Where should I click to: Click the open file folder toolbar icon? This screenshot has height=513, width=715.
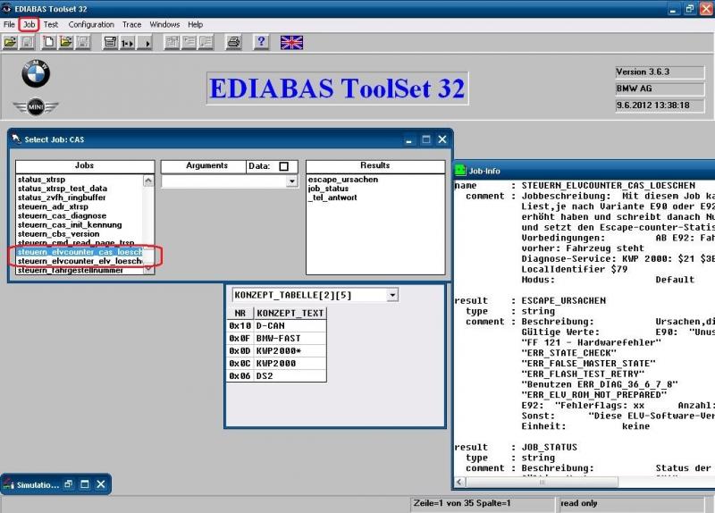(x=10, y=42)
